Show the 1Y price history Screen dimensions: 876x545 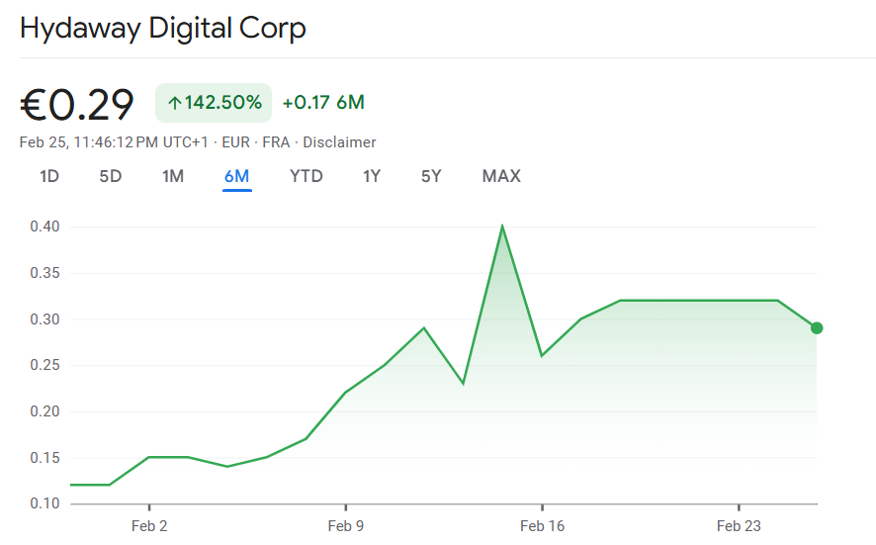pos(372,177)
